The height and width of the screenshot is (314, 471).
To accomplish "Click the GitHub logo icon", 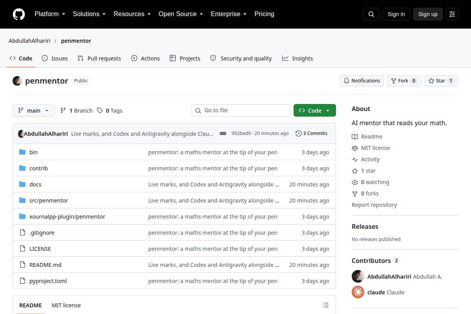I will (19, 14).
